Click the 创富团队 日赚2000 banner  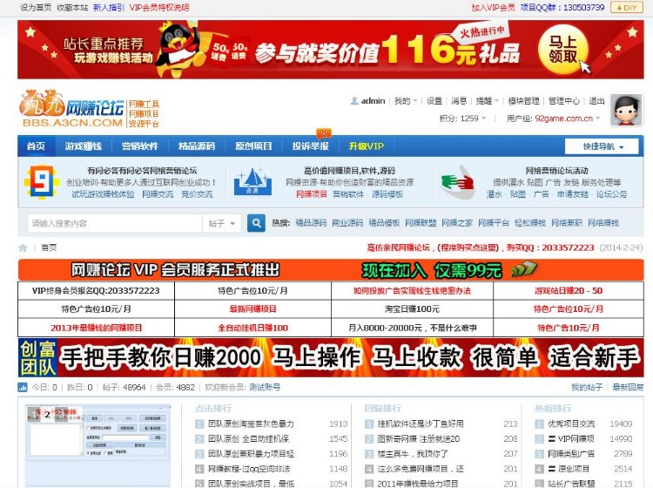click(x=331, y=357)
